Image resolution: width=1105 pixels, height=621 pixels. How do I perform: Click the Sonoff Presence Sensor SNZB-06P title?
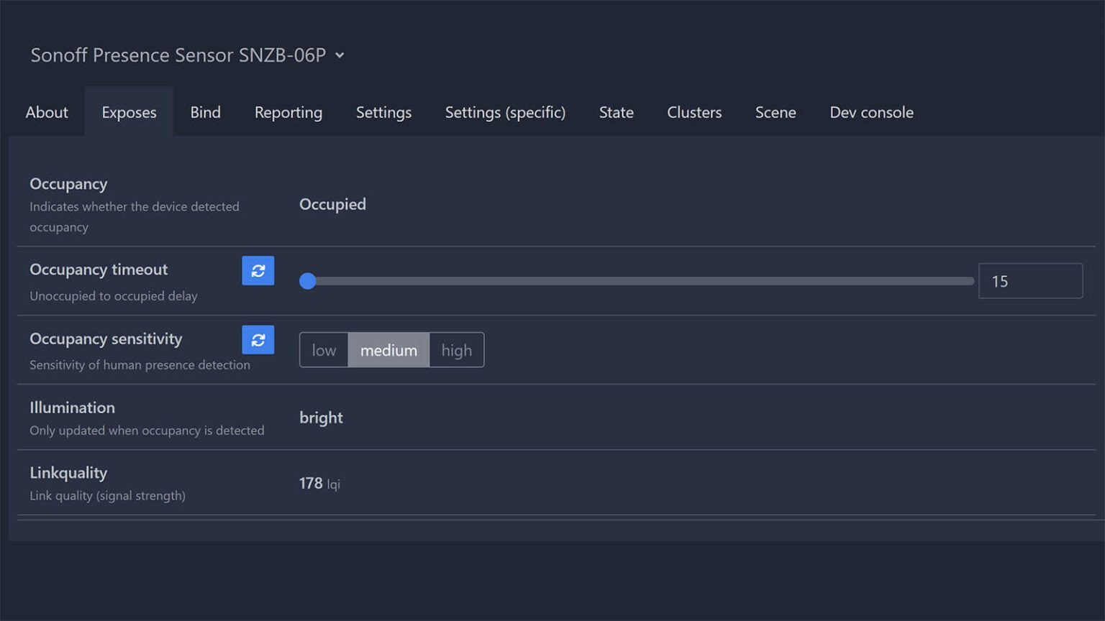(178, 55)
